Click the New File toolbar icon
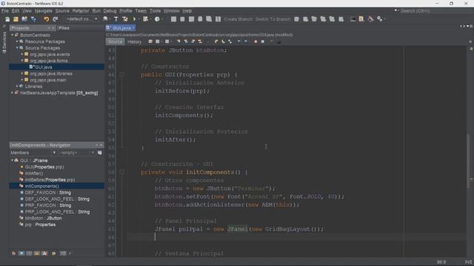Image resolution: width=474 pixels, height=266 pixels. (x=7, y=19)
